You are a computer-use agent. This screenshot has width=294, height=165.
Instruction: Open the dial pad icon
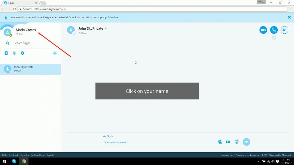[14, 53]
